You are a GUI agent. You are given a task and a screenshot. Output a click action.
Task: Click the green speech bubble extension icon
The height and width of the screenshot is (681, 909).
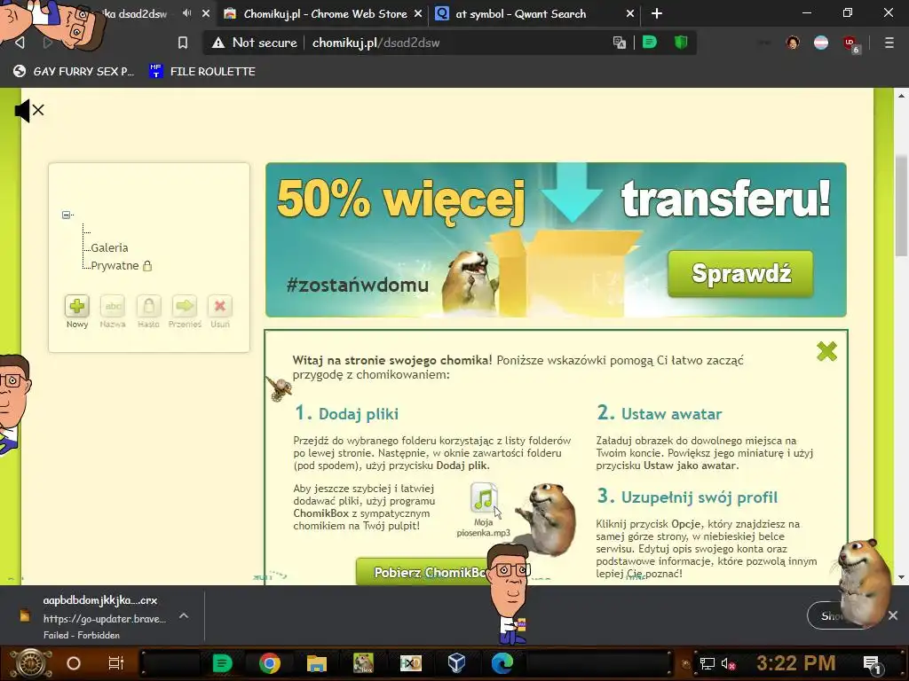click(649, 43)
